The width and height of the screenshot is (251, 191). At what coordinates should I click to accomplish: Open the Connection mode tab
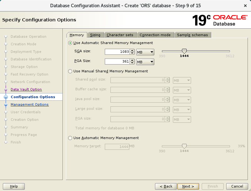[155, 35]
